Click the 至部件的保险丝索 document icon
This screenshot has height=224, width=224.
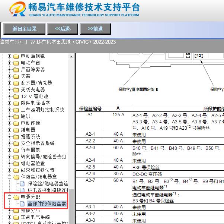[x=22, y=204]
